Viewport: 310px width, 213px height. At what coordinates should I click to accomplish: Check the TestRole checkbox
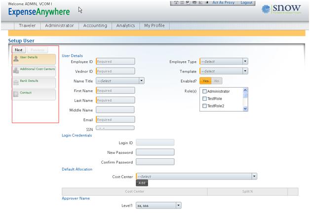click(x=205, y=99)
